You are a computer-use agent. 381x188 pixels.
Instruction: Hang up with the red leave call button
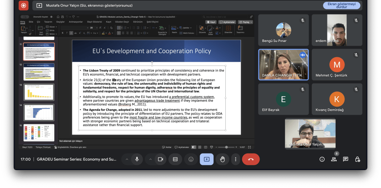tap(251, 159)
